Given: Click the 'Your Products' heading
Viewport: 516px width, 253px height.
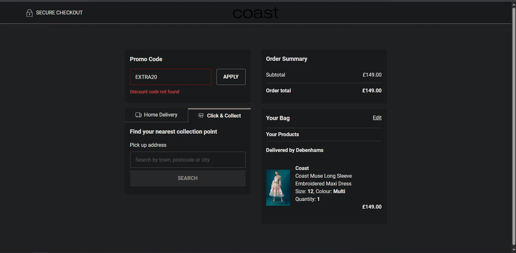Looking at the screenshot, I should tap(282, 134).
